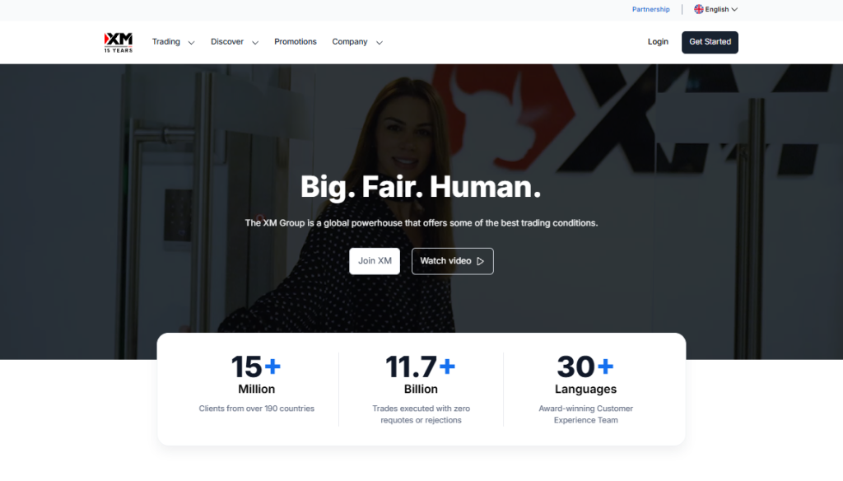Click the UK flag language icon

click(699, 10)
